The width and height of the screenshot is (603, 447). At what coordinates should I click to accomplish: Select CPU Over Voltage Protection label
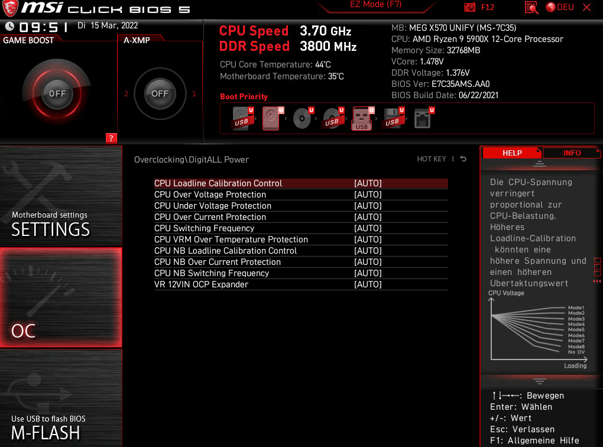click(210, 195)
